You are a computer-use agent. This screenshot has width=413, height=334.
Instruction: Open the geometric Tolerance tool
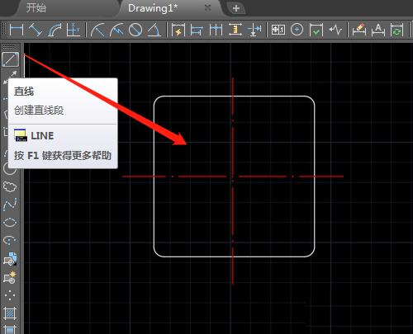point(278,30)
